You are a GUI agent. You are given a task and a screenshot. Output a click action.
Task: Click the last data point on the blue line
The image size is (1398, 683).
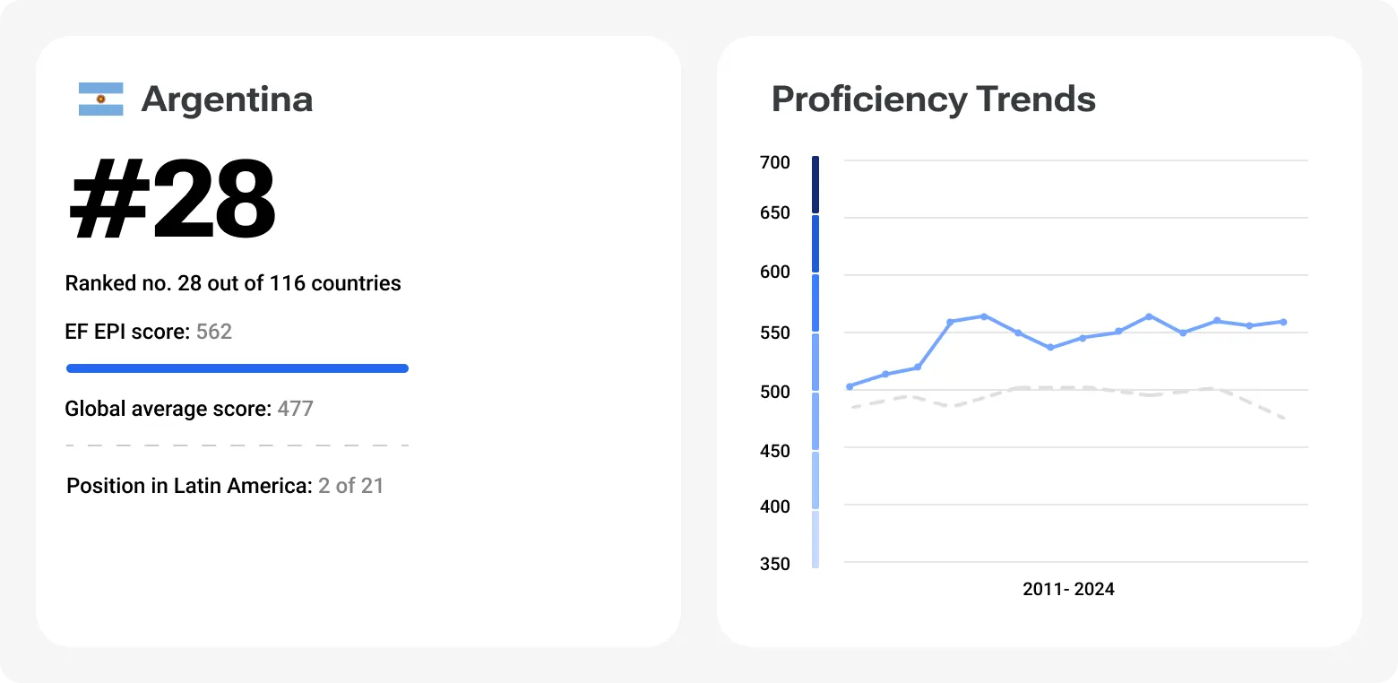click(1284, 322)
